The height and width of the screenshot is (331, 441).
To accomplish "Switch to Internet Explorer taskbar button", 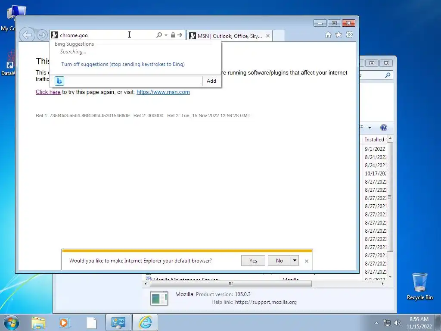I will tap(145, 322).
